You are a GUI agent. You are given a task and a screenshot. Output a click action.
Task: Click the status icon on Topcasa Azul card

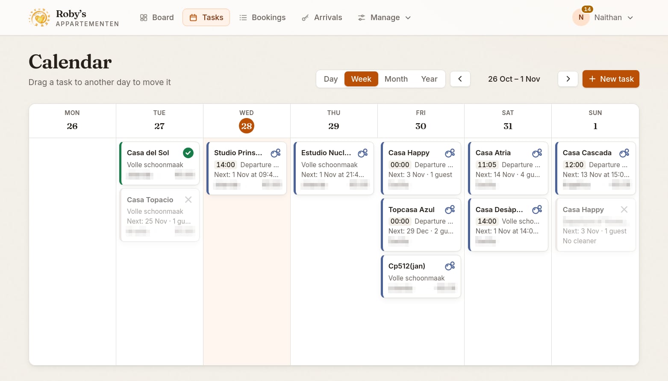(450, 210)
